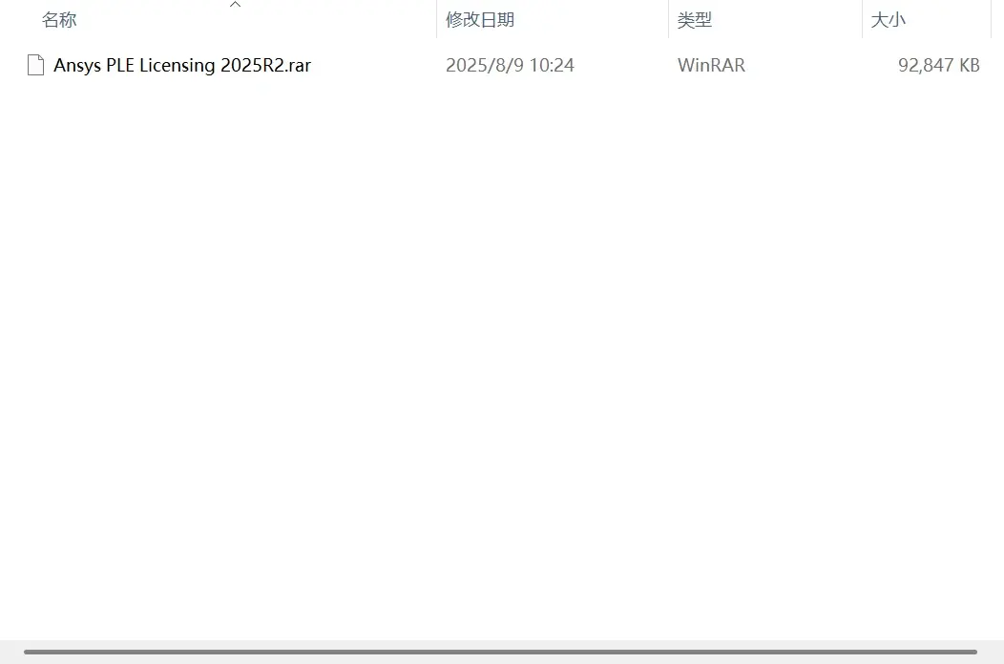Viewport: 1004px width, 664px height.
Task: Click the divider between 修改日期 and 类型 headers
Action: (x=668, y=19)
